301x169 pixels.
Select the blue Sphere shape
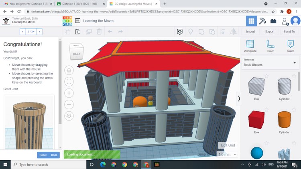(x=257, y=153)
